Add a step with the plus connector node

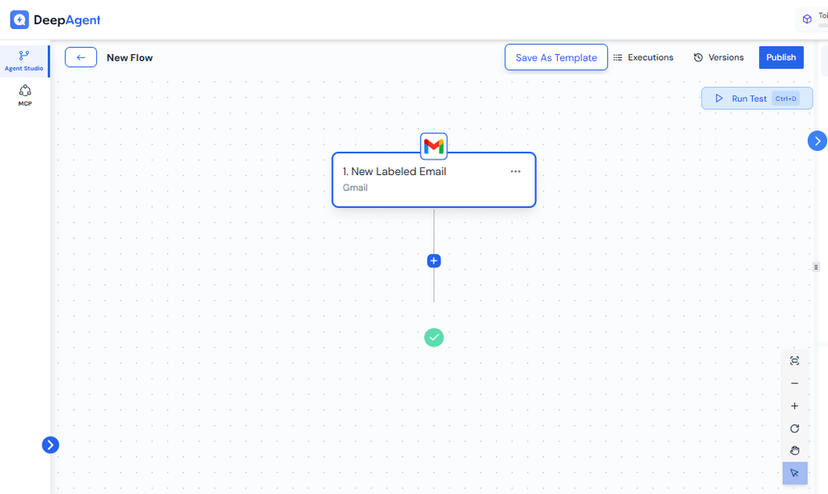[433, 261]
